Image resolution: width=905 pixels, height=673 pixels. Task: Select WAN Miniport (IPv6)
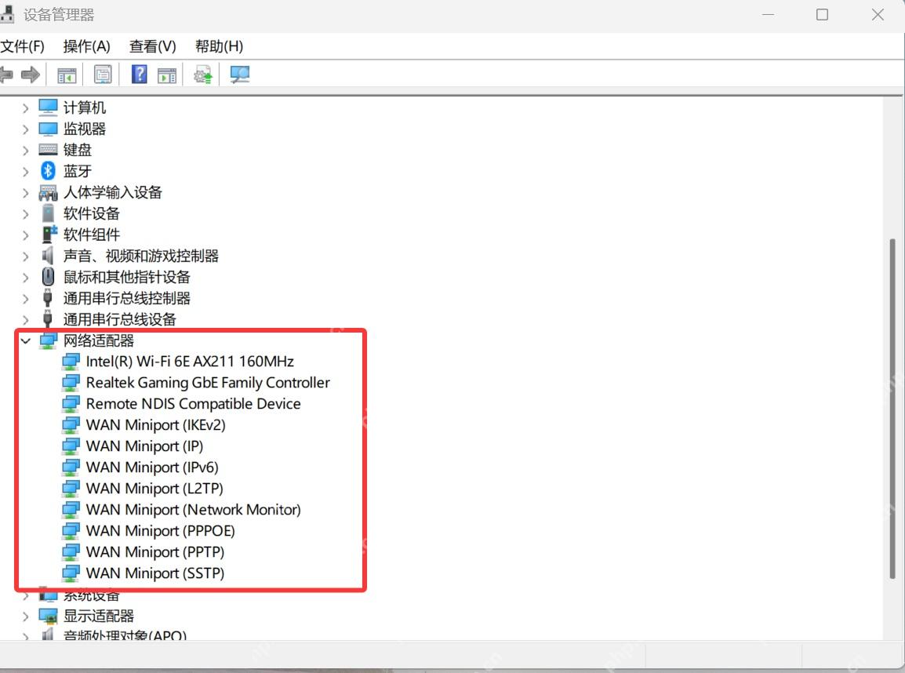point(152,467)
